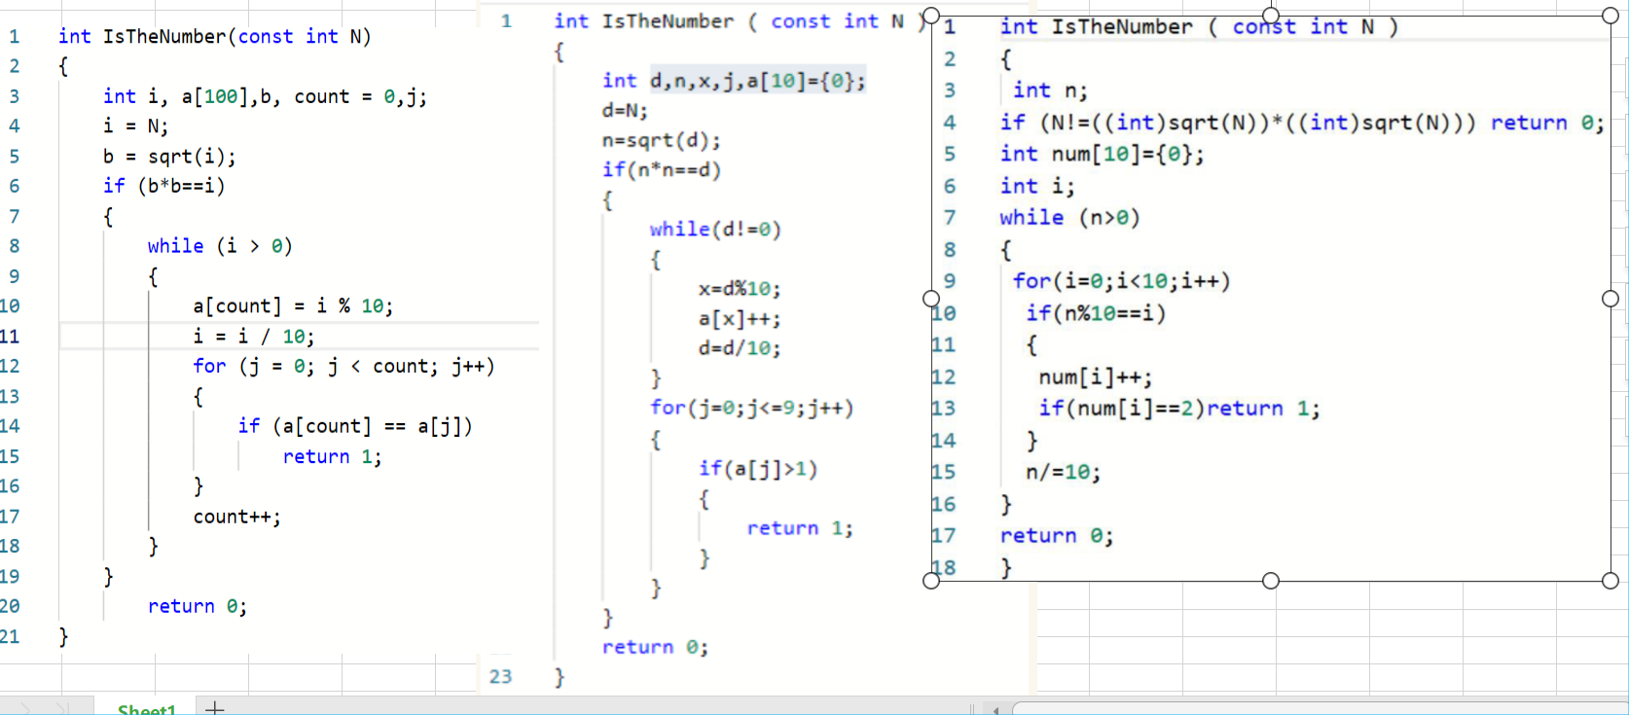
Task: Select the right code picture using num[10]
Action: pyautogui.click(x=1271, y=298)
